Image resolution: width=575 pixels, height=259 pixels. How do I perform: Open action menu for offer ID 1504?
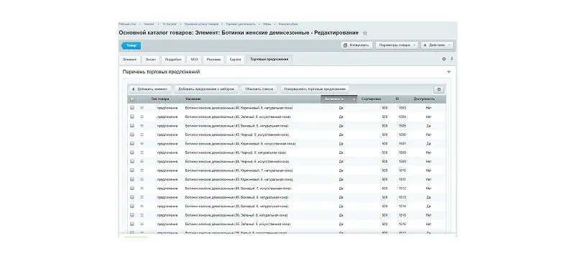(142, 117)
